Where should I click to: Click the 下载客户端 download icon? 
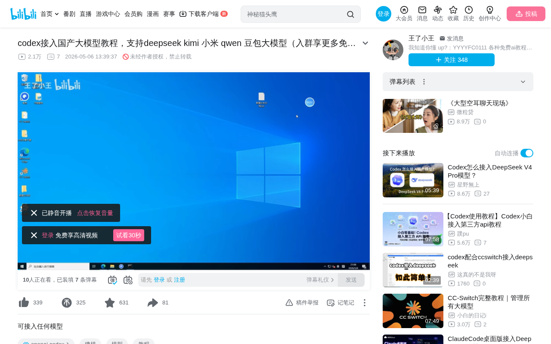183,14
